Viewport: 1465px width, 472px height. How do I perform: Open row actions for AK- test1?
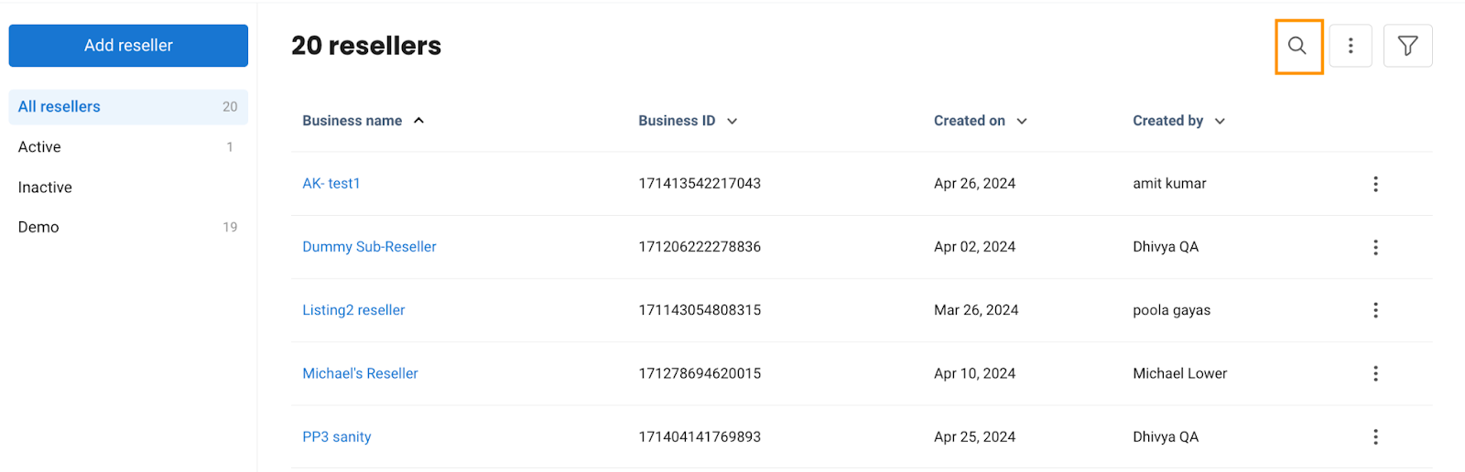[1375, 184]
